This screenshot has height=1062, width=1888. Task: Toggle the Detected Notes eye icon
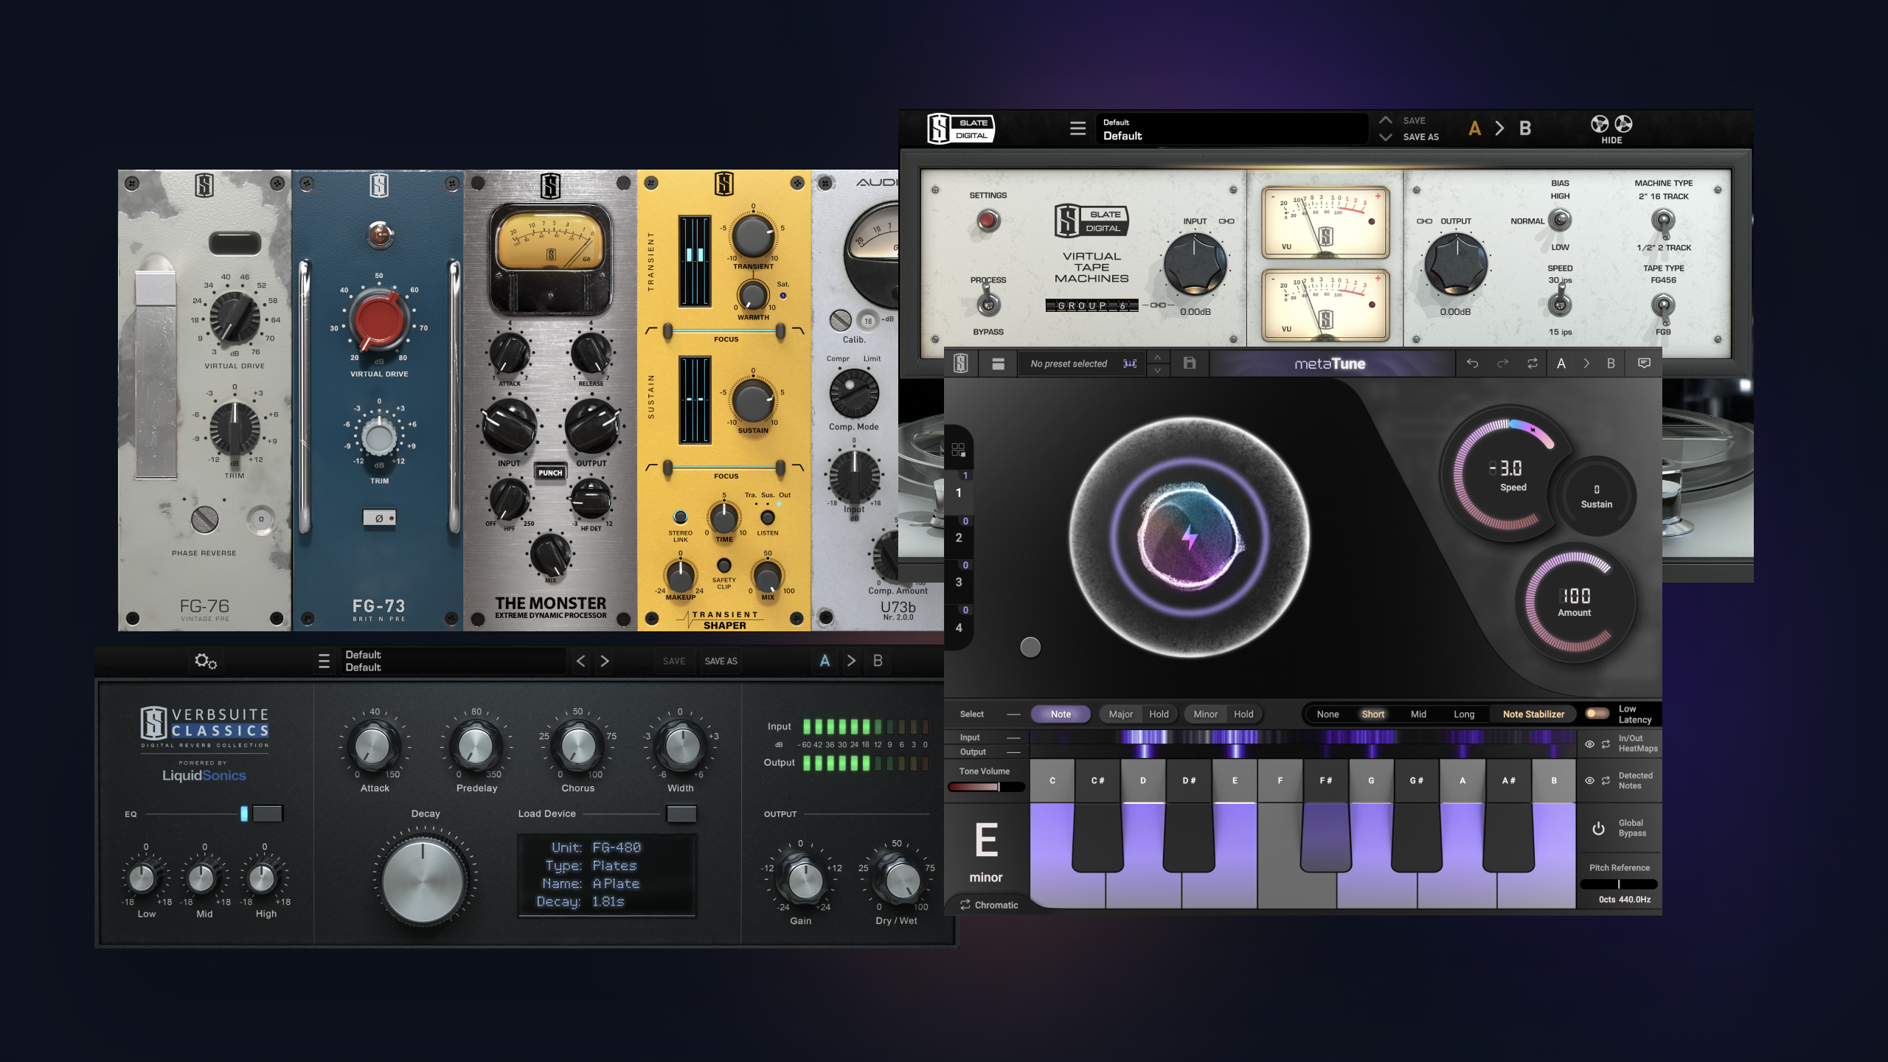click(x=1589, y=780)
